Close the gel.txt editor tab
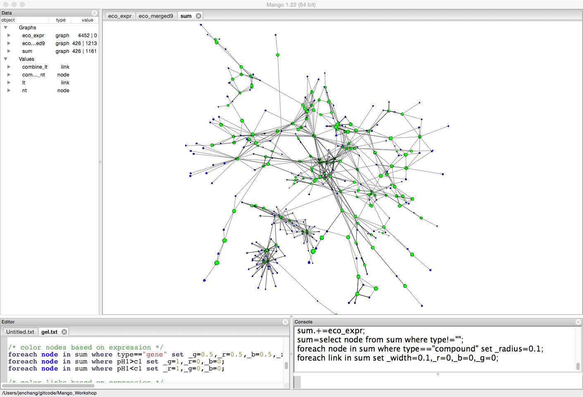The height and width of the screenshot is (397, 583). click(x=64, y=332)
